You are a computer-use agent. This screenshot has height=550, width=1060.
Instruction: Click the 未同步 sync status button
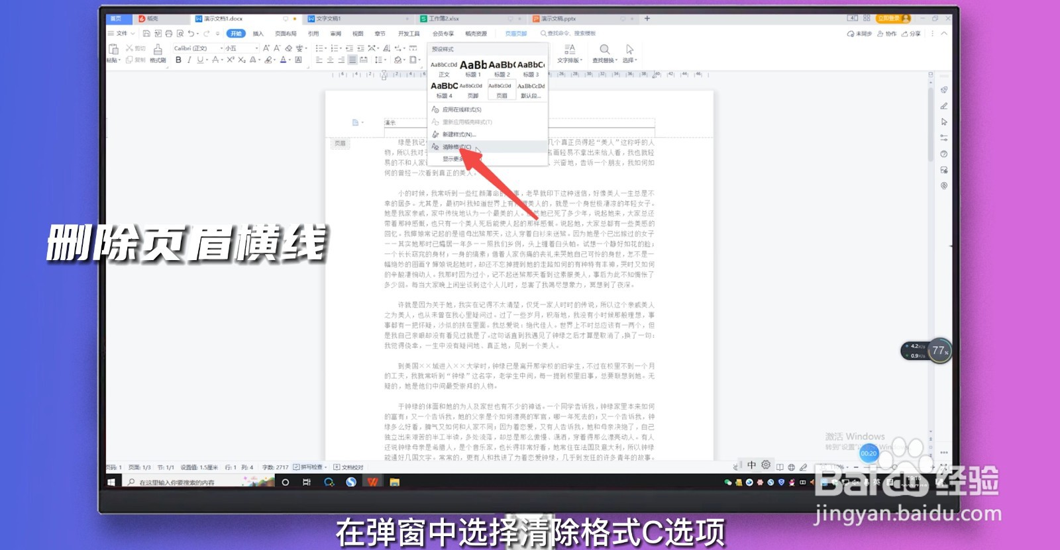point(859,34)
